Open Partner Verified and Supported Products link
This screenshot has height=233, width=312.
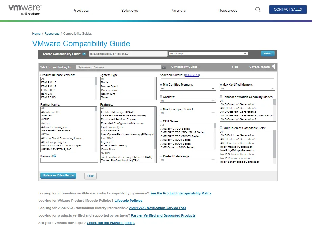[x=163, y=215]
